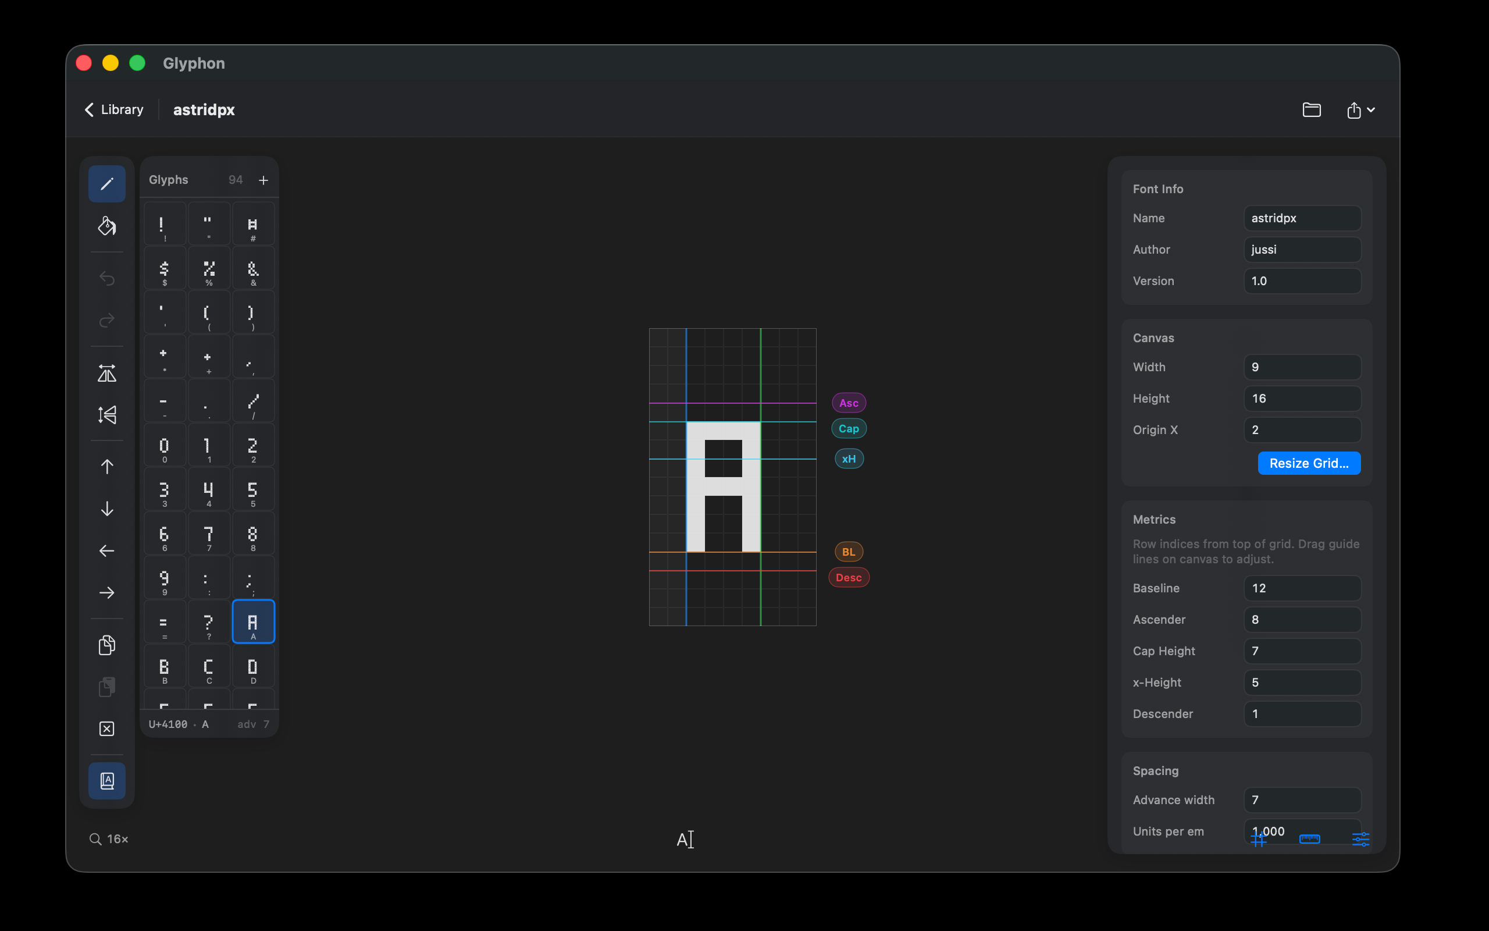1489x931 pixels.
Task: Click the zoom level 16× control
Action: coord(109,839)
